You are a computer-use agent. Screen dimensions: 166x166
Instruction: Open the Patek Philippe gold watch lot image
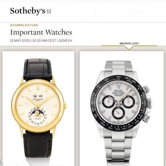coord(38,109)
